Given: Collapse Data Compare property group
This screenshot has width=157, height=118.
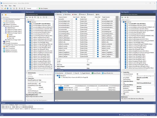Looking at the screenshot, I should tap(56, 66).
